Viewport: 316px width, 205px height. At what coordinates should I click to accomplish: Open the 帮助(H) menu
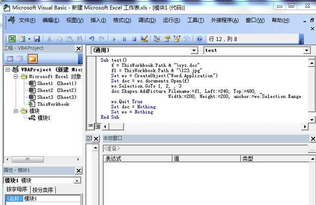pos(280,20)
